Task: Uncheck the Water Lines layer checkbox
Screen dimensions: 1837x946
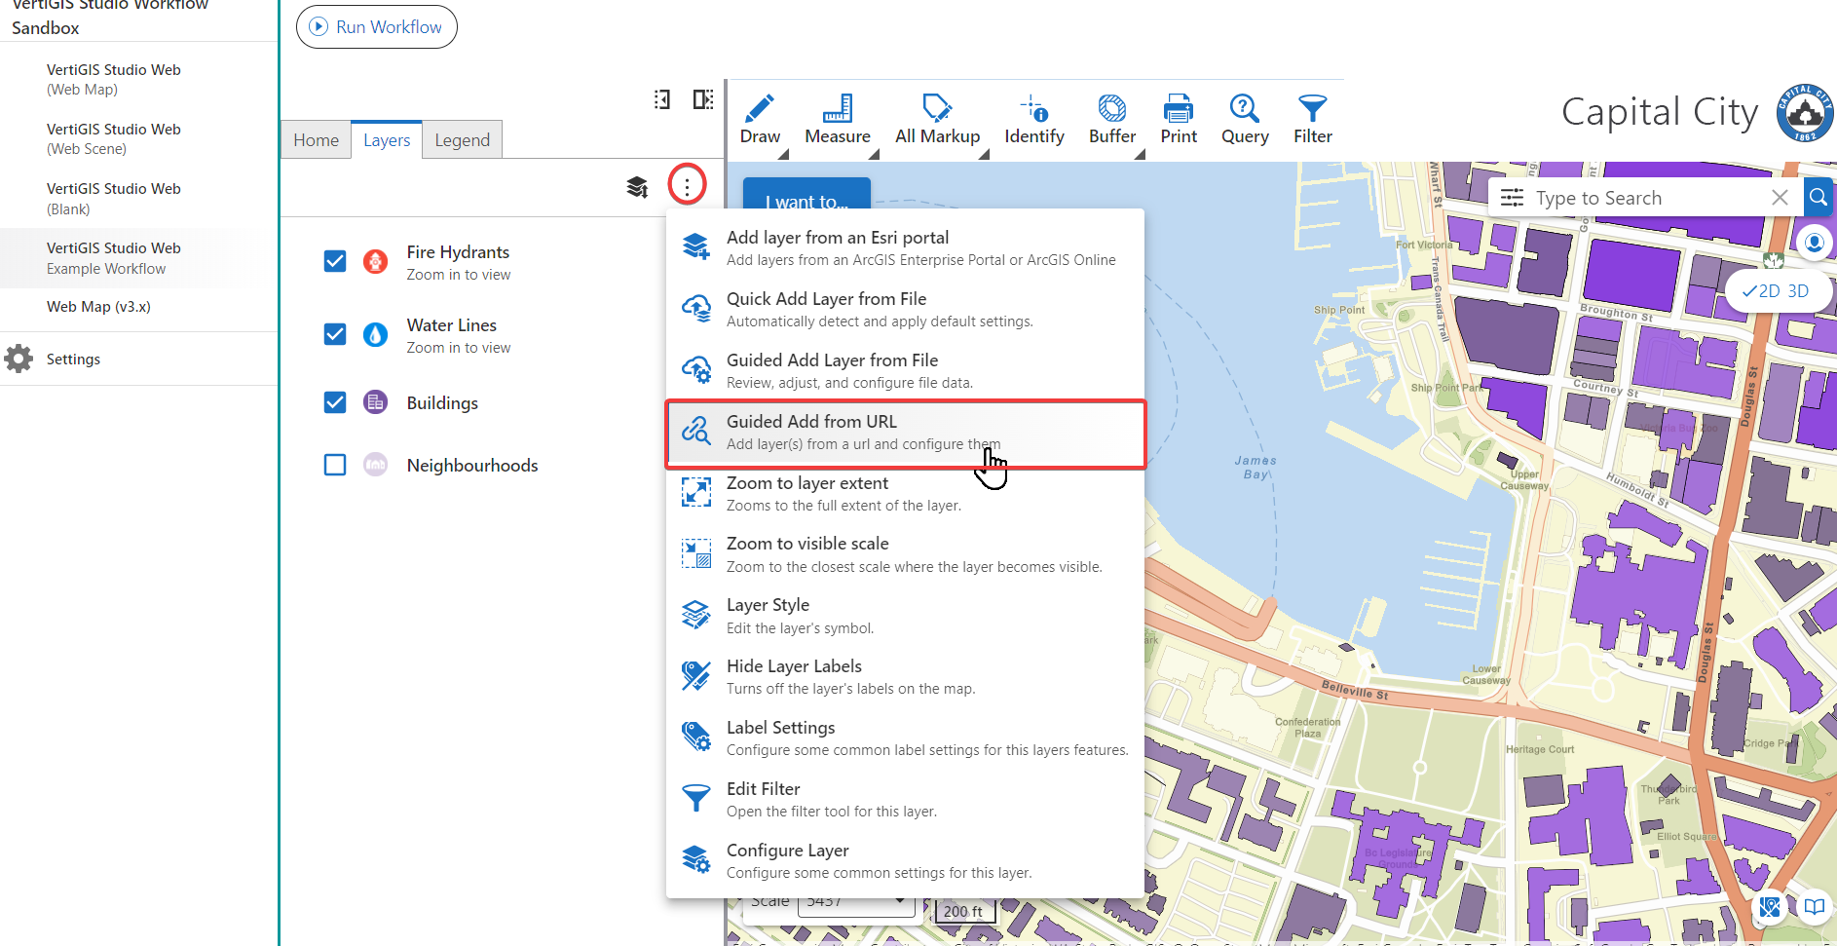Action: tap(335, 334)
